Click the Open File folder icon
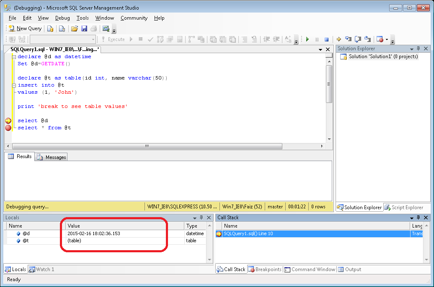This screenshot has height=287, width=434. (75, 28)
